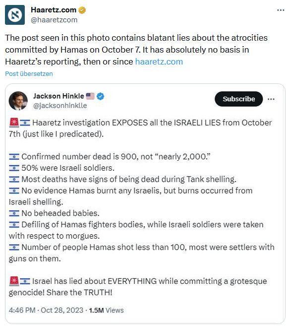The width and height of the screenshot is (290, 329).
Task: Click the 1.5M Views count
Action: (x=106, y=310)
